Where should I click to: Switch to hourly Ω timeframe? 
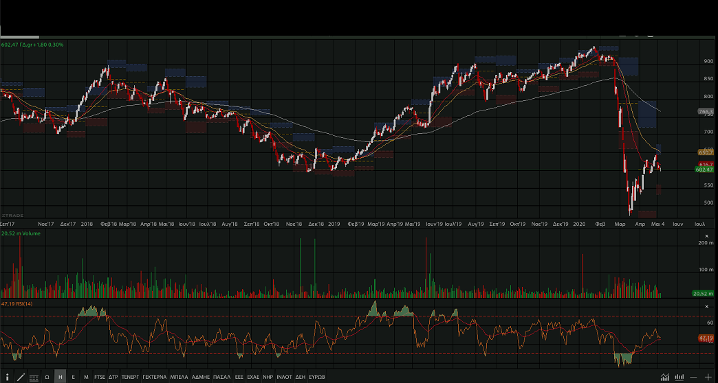(47, 377)
